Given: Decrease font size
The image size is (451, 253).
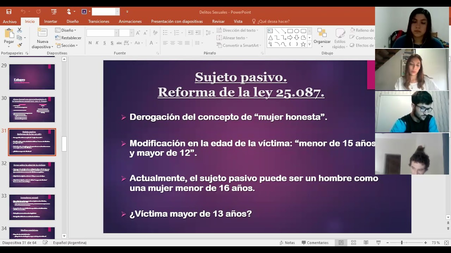Looking at the screenshot, I should [x=145, y=33].
